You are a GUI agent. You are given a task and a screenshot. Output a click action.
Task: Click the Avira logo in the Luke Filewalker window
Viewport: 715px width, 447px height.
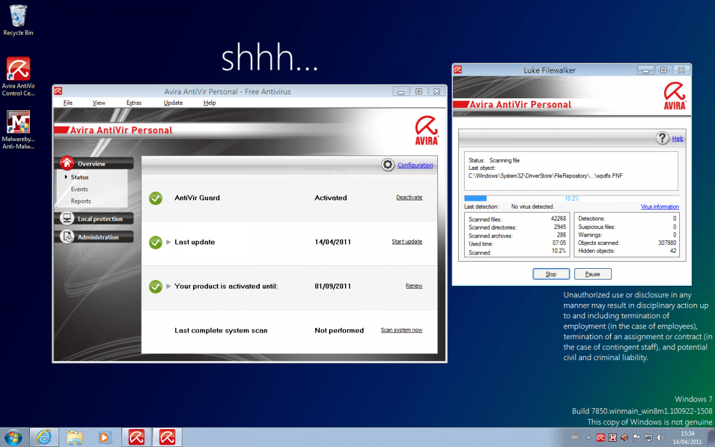click(674, 96)
